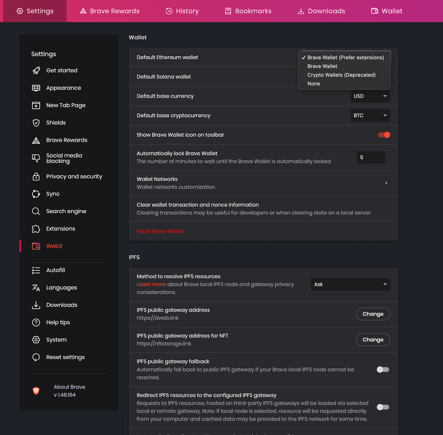Click the Brave Rewards triangle icon in sidebar
443x435 pixels.
tap(36, 140)
